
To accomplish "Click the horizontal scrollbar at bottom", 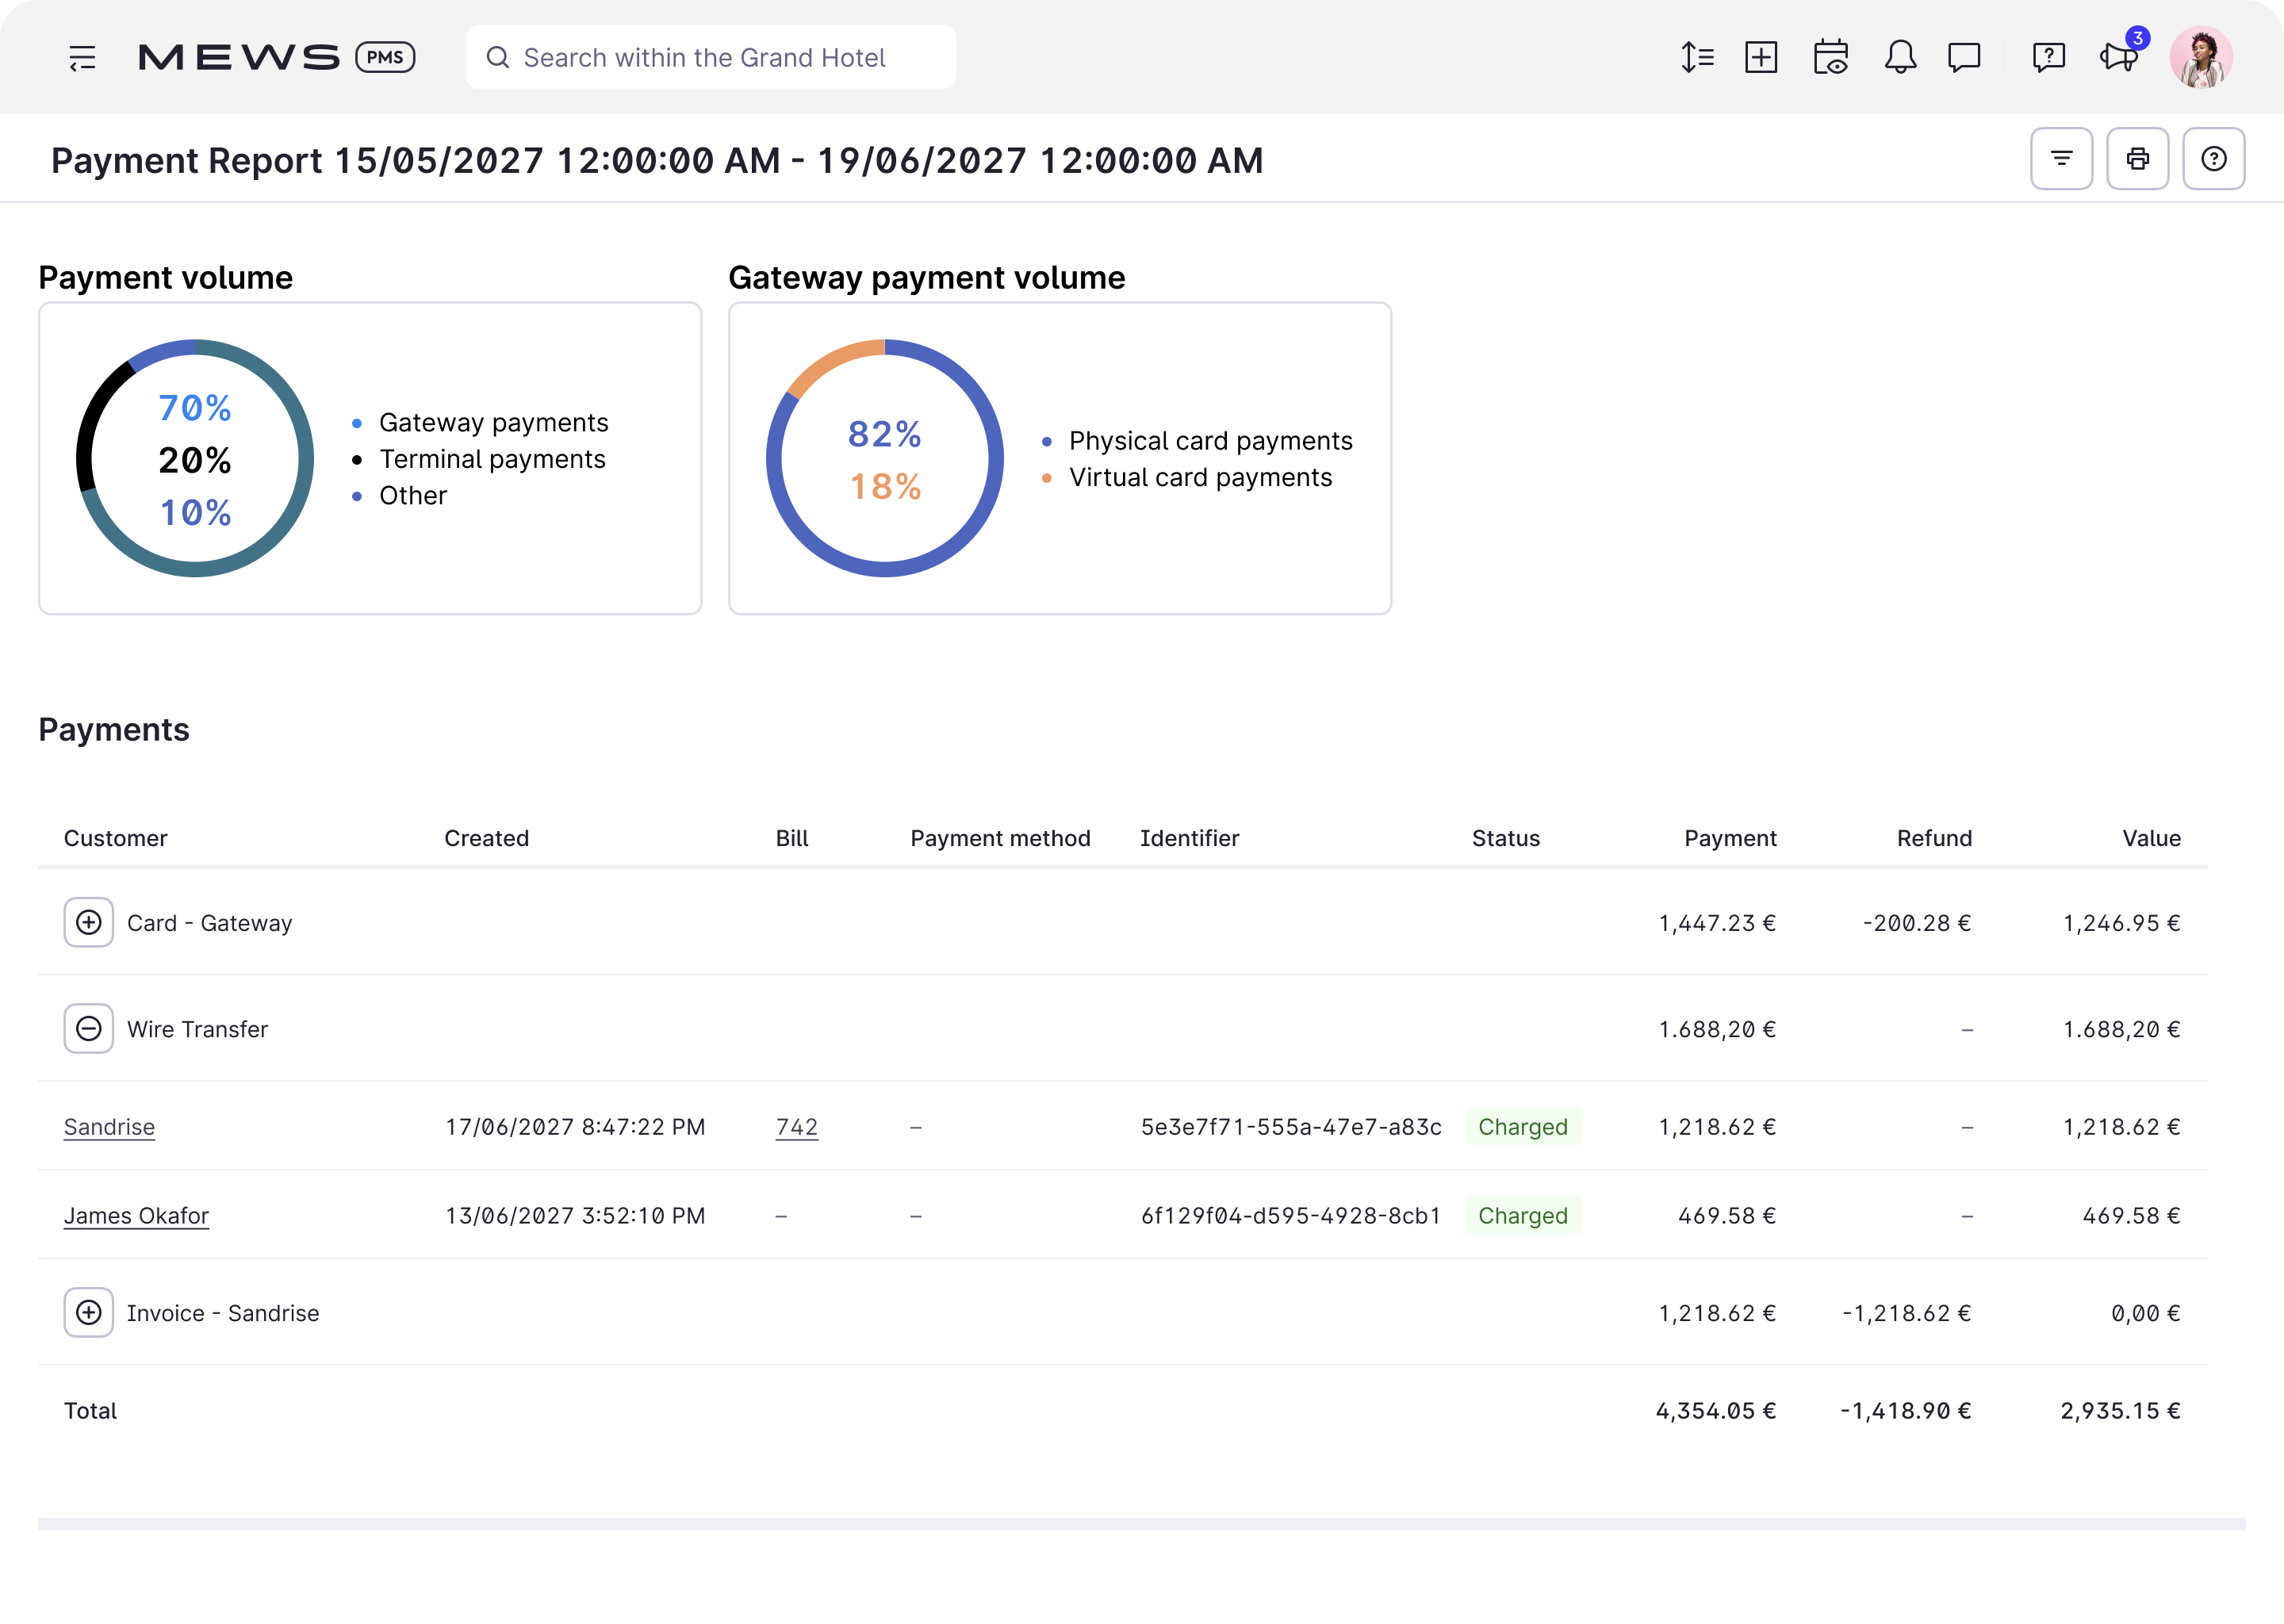I will pos(1142,1524).
